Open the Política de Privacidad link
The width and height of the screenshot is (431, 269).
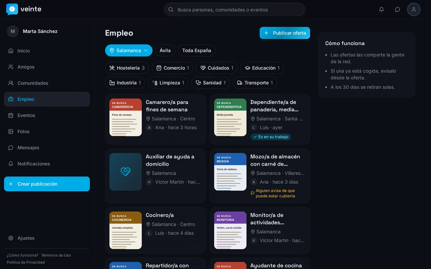pyautogui.click(x=26, y=262)
